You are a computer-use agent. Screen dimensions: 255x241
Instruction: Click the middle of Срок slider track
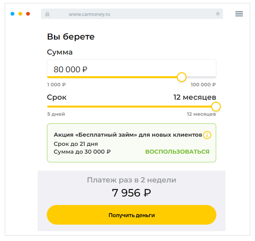[x=131, y=107]
